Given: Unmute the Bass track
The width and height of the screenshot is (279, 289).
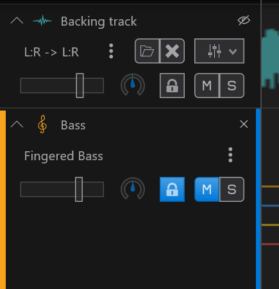Looking at the screenshot, I should [207, 189].
